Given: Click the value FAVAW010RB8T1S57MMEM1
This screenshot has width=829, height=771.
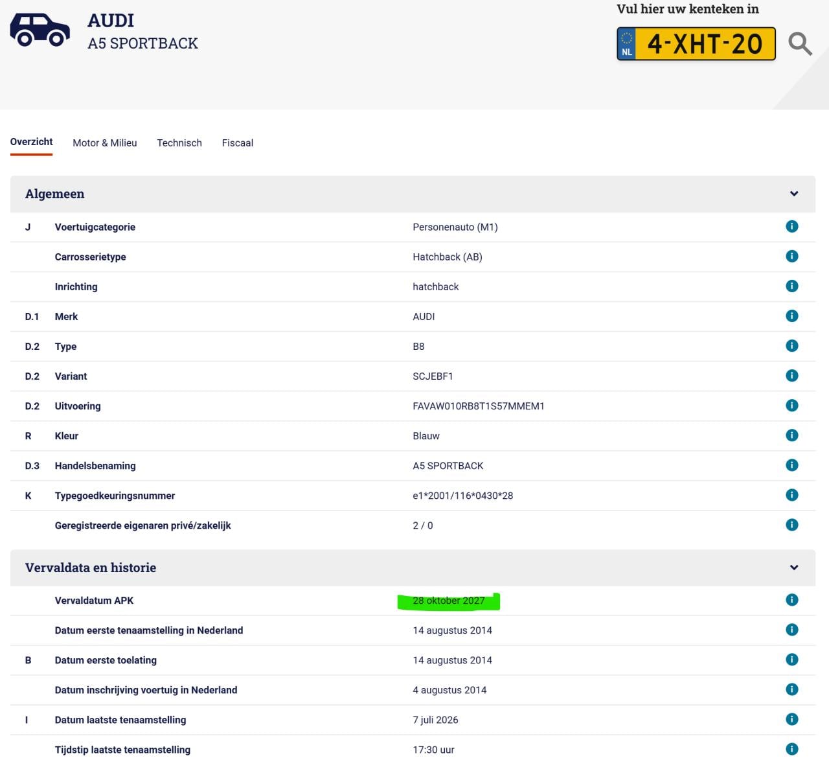Looking at the screenshot, I should click(x=479, y=406).
